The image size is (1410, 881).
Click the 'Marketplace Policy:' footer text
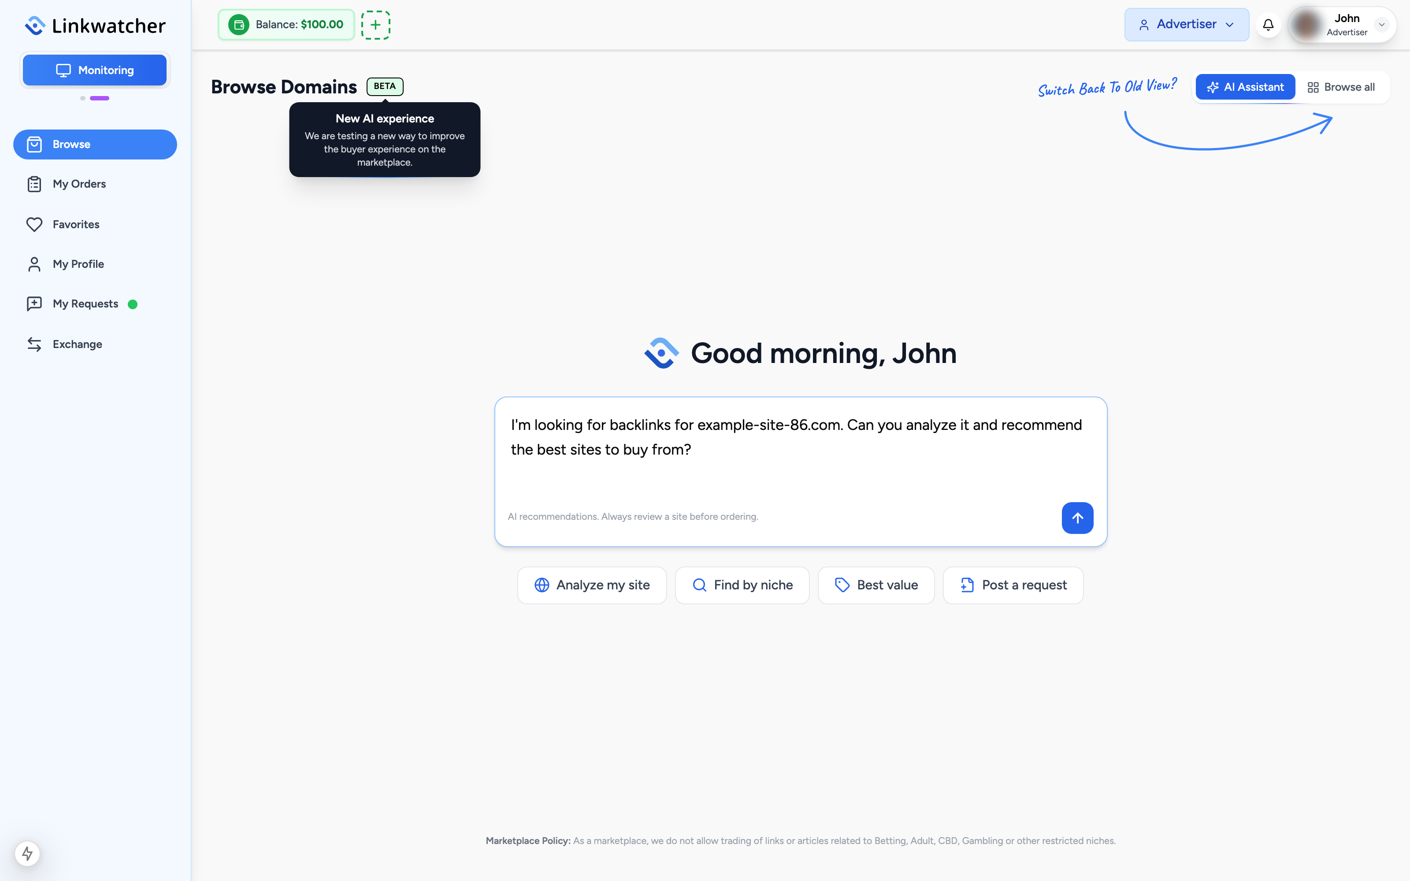pos(528,841)
